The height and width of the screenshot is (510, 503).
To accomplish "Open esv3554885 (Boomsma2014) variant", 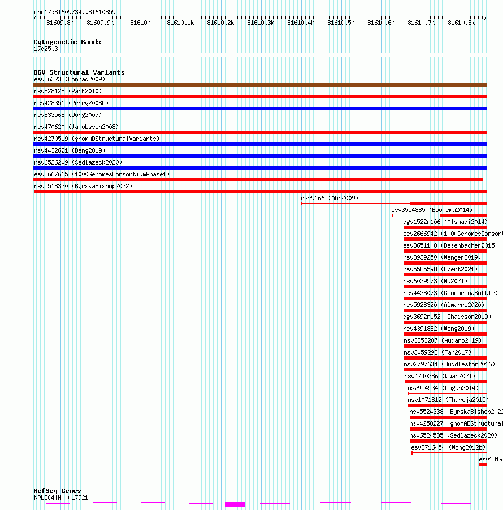I will point(432,210).
